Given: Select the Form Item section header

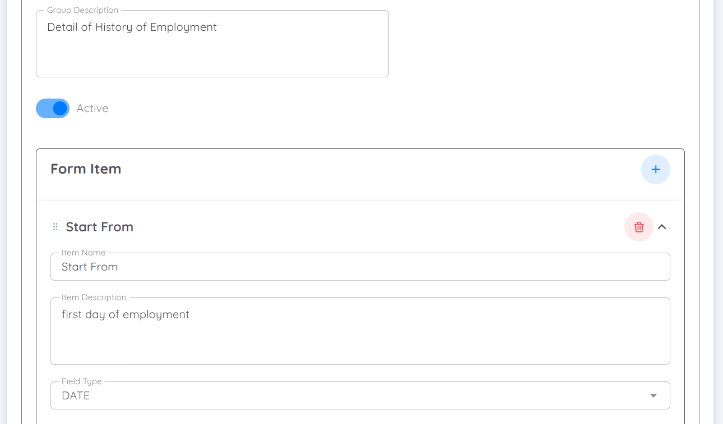Looking at the screenshot, I should [86, 169].
